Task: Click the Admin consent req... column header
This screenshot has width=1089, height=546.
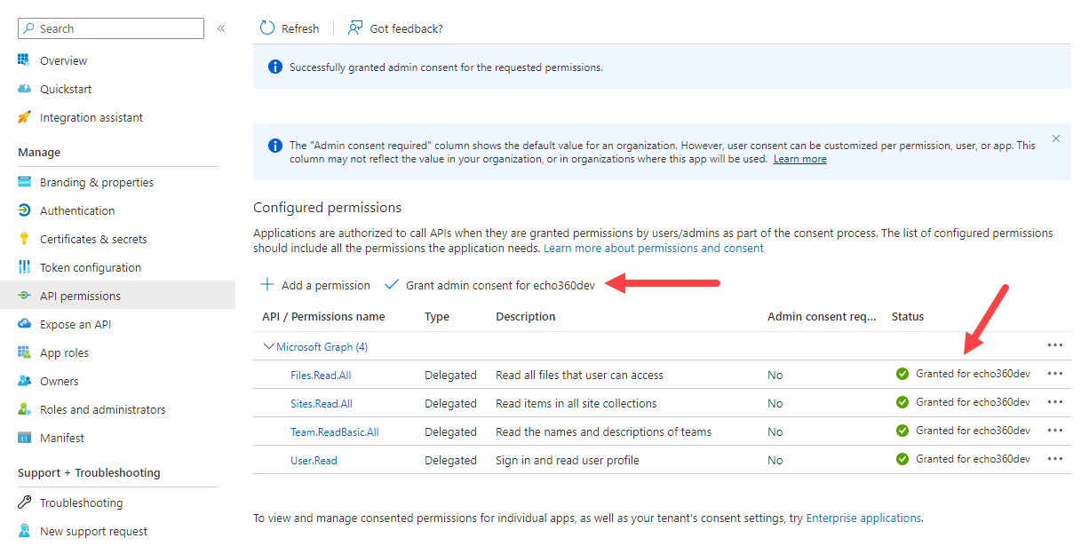Action: pyautogui.click(x=822, y=316)
